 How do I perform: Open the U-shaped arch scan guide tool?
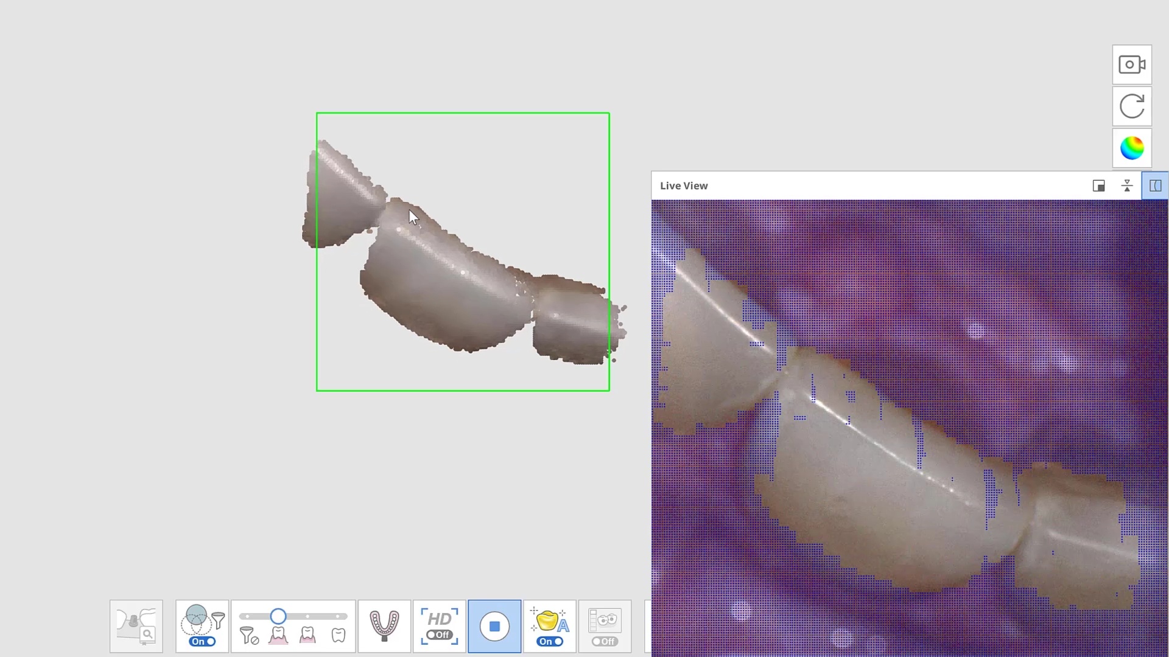click(384, 626)
